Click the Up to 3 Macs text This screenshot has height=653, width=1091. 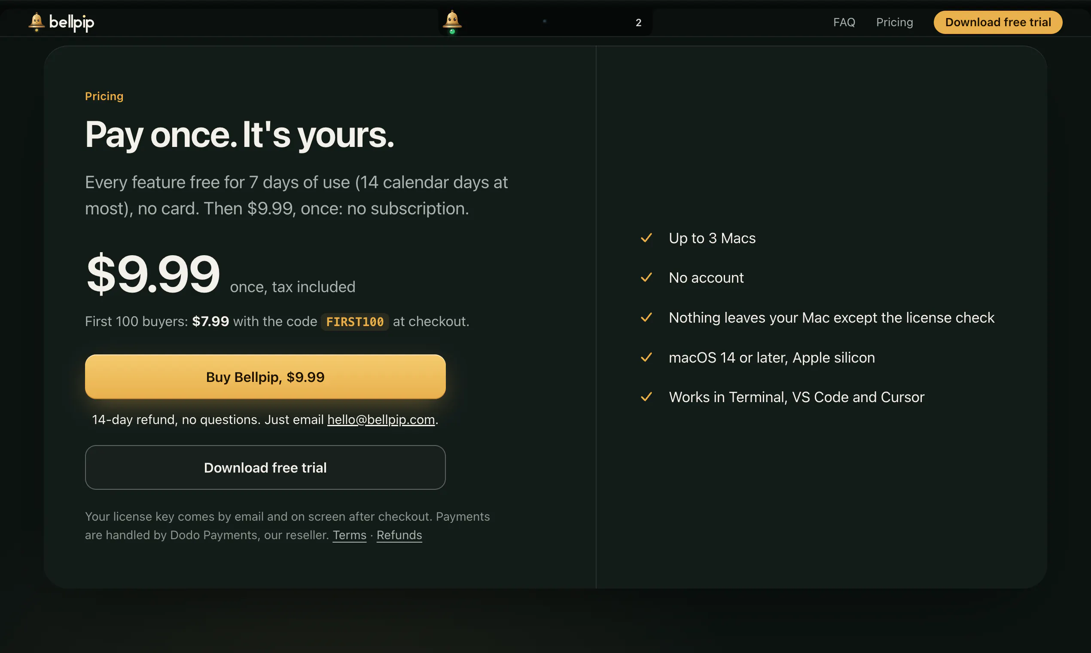coord(712,238)
